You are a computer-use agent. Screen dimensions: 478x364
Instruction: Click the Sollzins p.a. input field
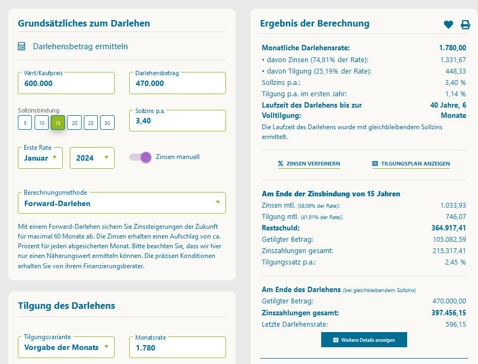[x=177, y=121]
